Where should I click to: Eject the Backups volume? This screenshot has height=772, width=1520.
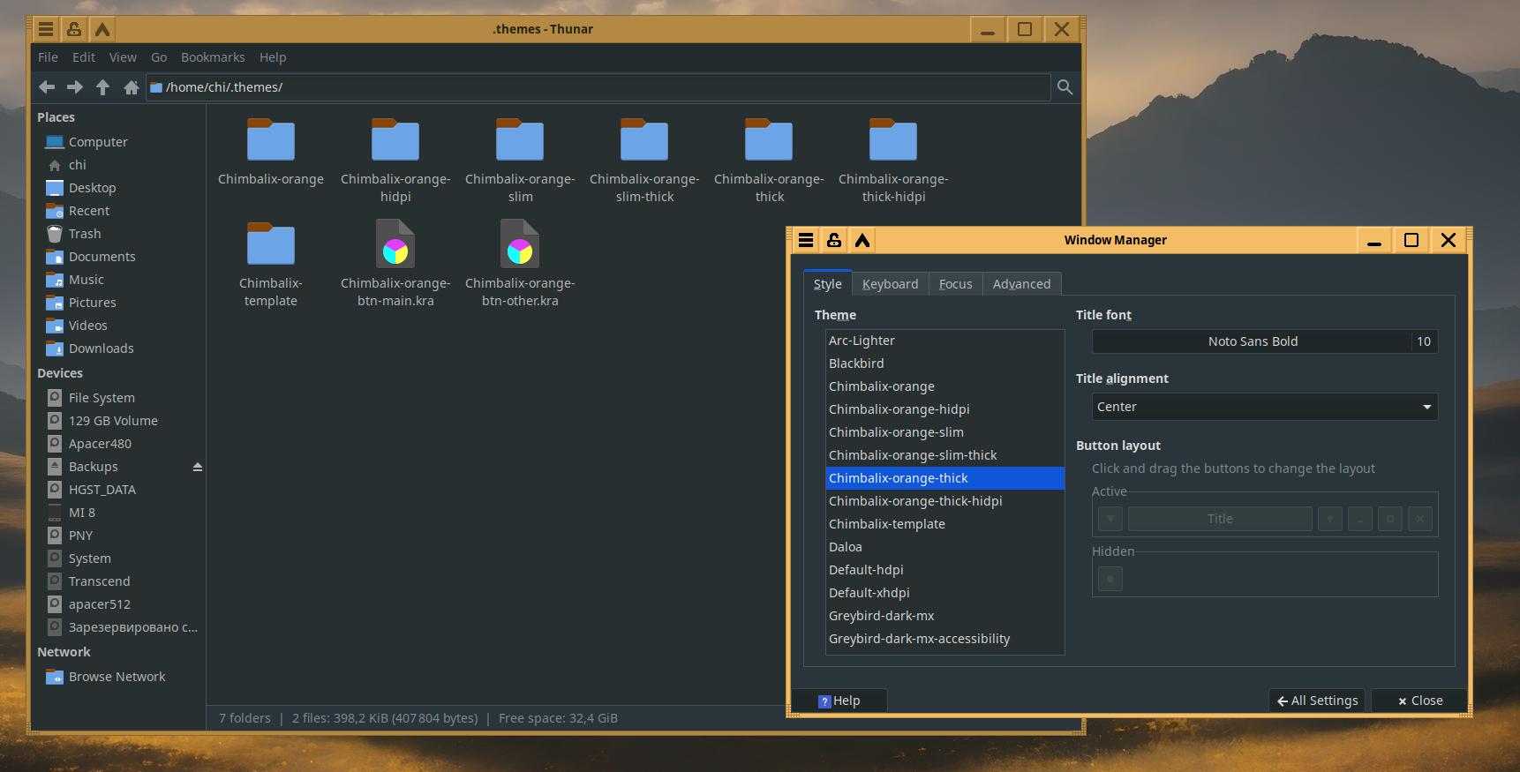pyautogui.click(x=198, y=467)
